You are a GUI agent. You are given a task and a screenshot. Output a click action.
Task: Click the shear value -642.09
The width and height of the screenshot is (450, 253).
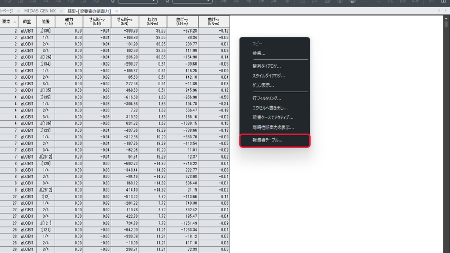[x=125, y=230]
